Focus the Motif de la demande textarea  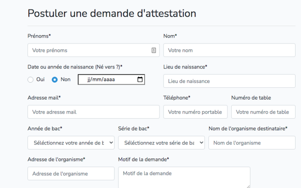point(184,177)
